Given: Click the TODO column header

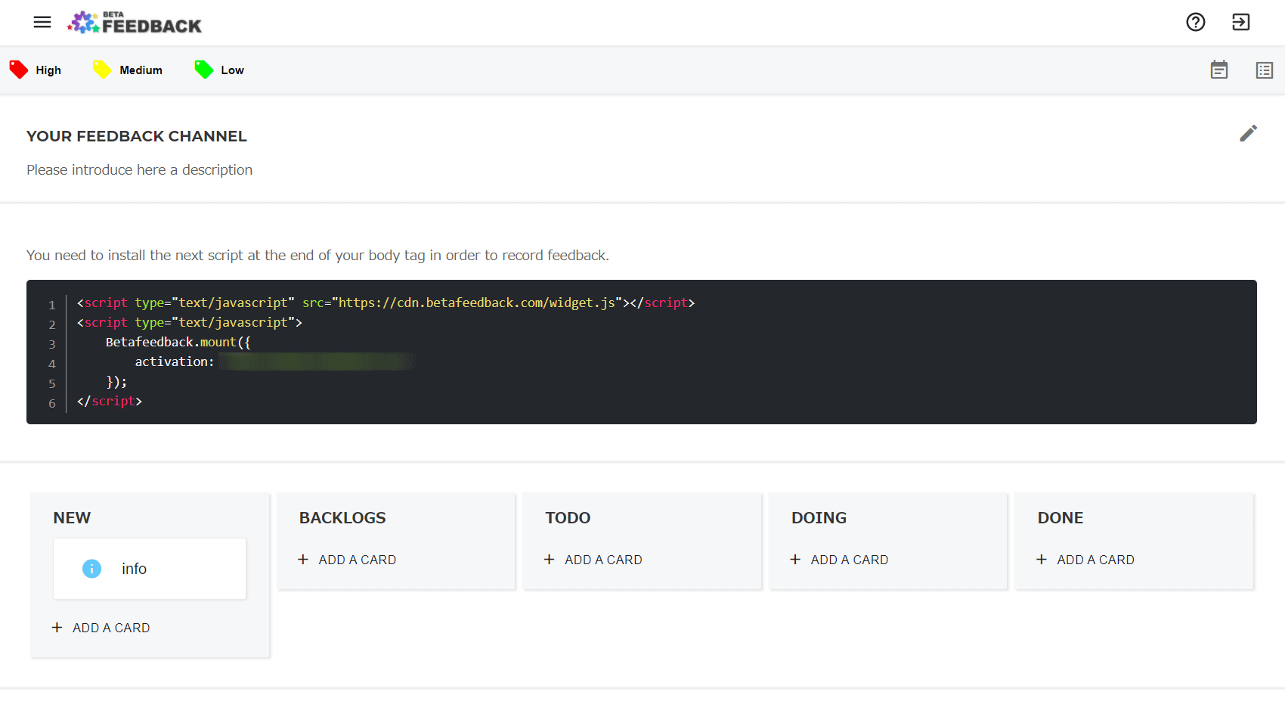Looking at the screenshot, I should (568, 518).
